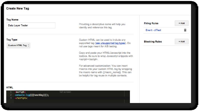
Task: Click the Custom HTML helper paragraph
Action: click(x=105, y=43)
